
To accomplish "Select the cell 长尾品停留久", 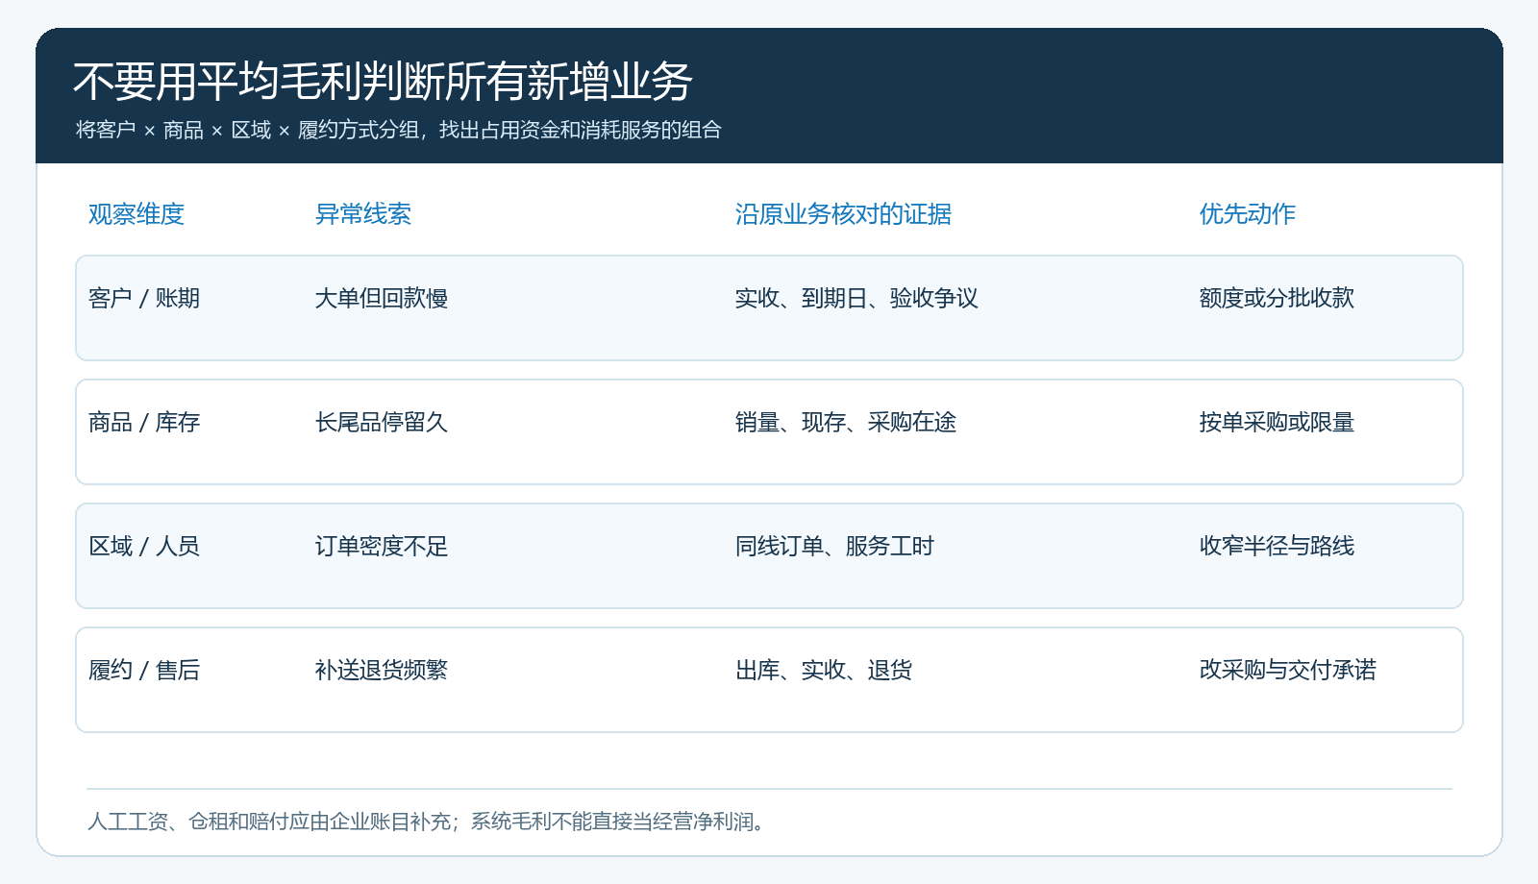I will point(382,422).
